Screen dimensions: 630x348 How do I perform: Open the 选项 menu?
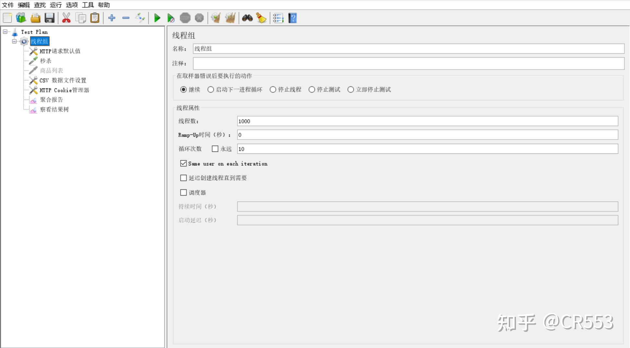(x=72, y=5)
